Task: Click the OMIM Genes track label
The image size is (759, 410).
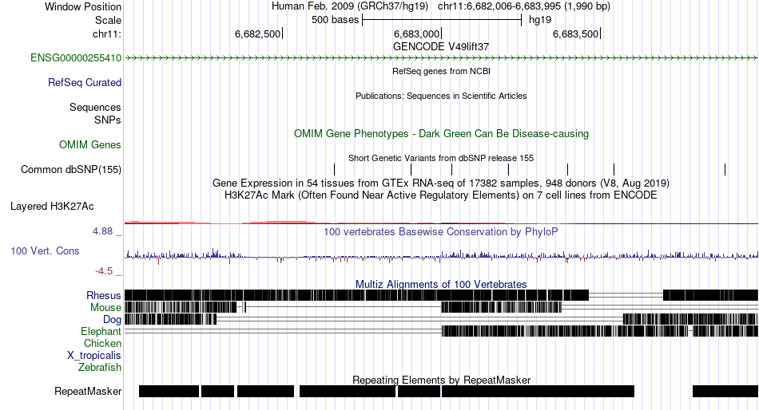Action: (90, 144)
